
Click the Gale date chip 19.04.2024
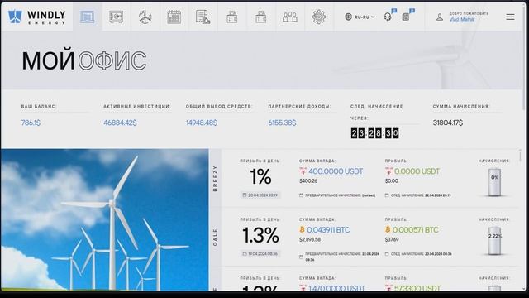(260, 253)
